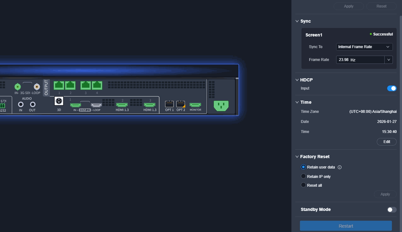Select the MONITOR HDMI port icon
402x232 pixels.
[195, 105]
